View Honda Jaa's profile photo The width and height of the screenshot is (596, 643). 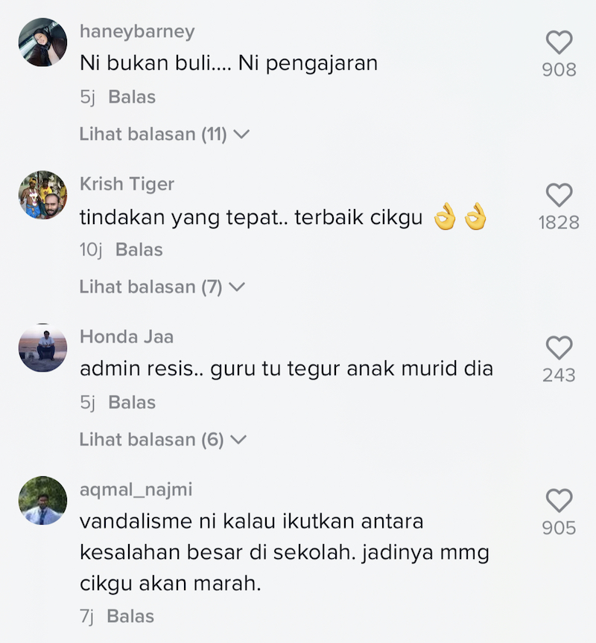pos(42,348)
